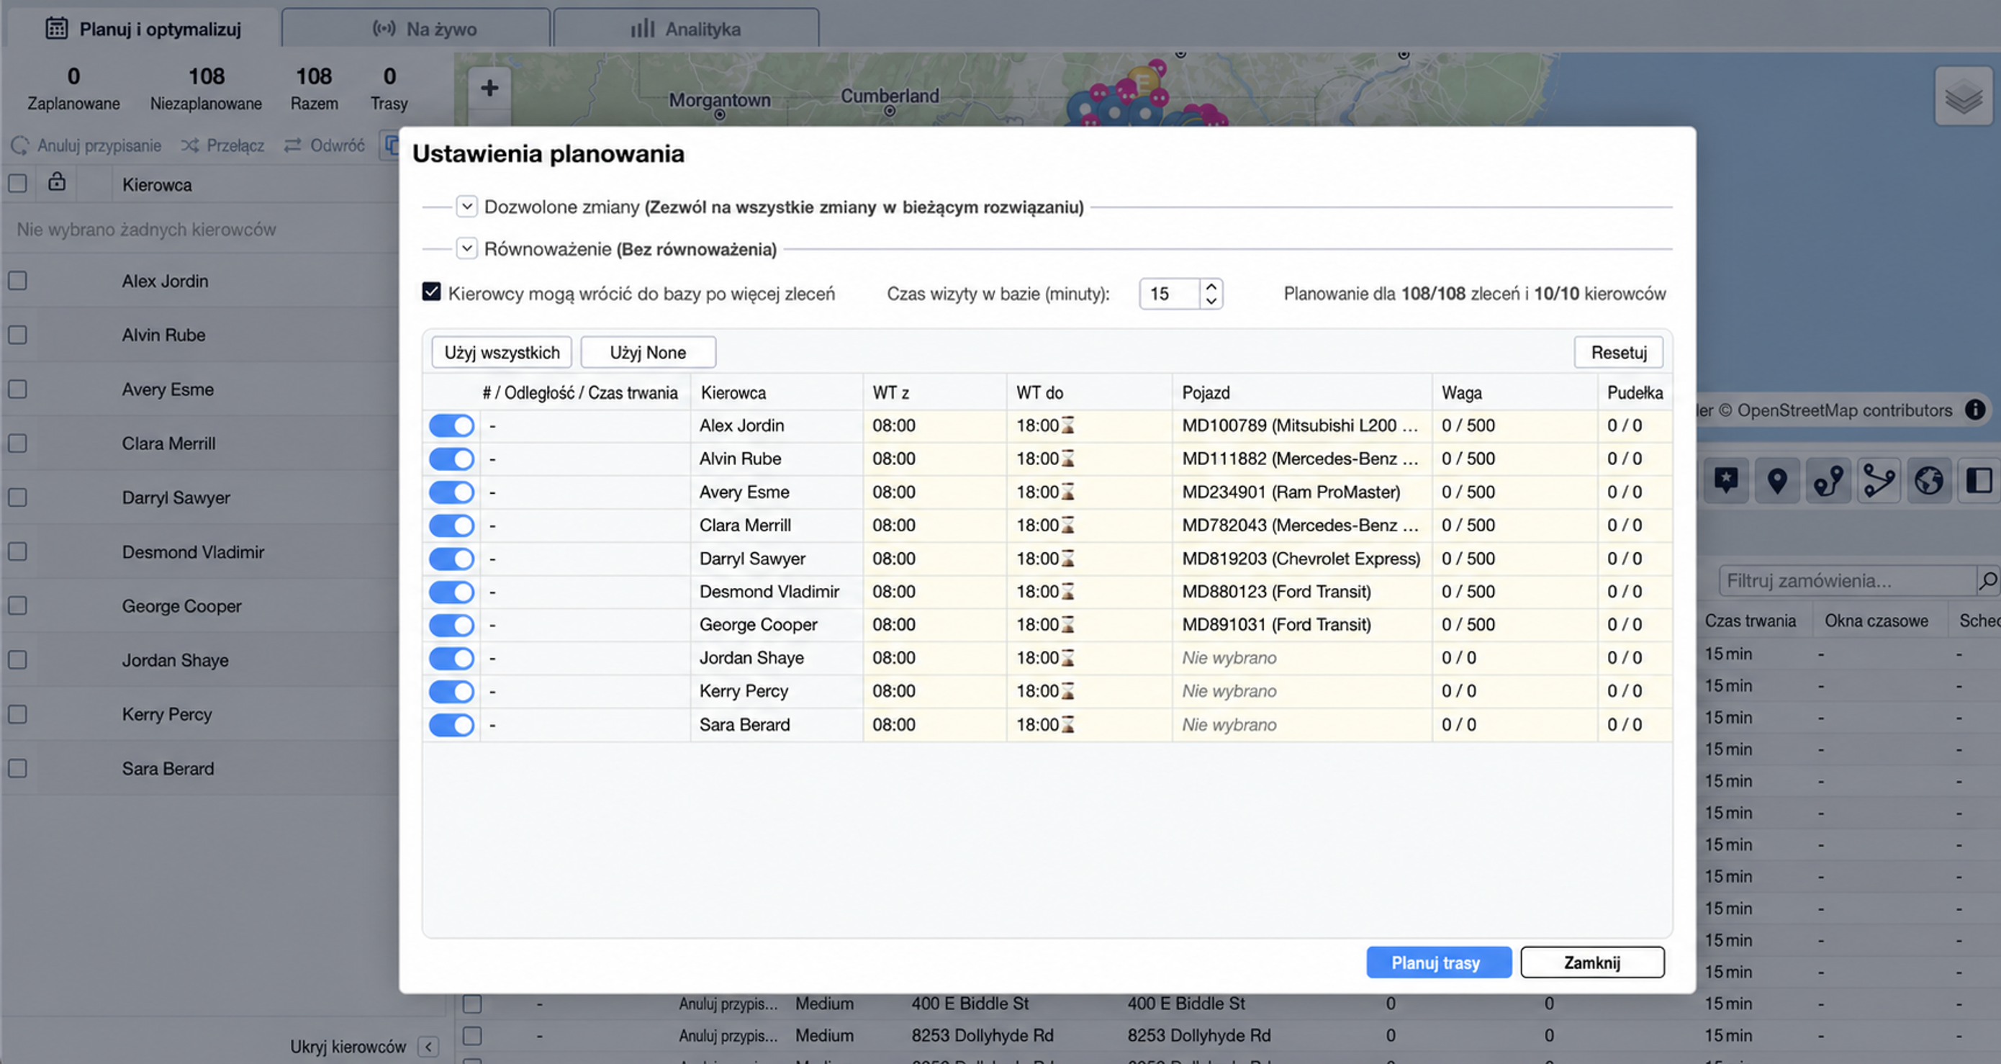This screenshot has width=2001, height=1064.
Task: Toggle off Desmond Vladimir in planning table
Action: tap(451, 592)
